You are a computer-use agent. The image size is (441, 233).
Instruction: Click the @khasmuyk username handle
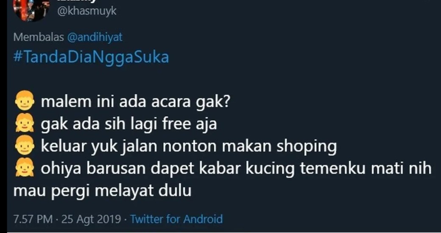coord(87,11)
